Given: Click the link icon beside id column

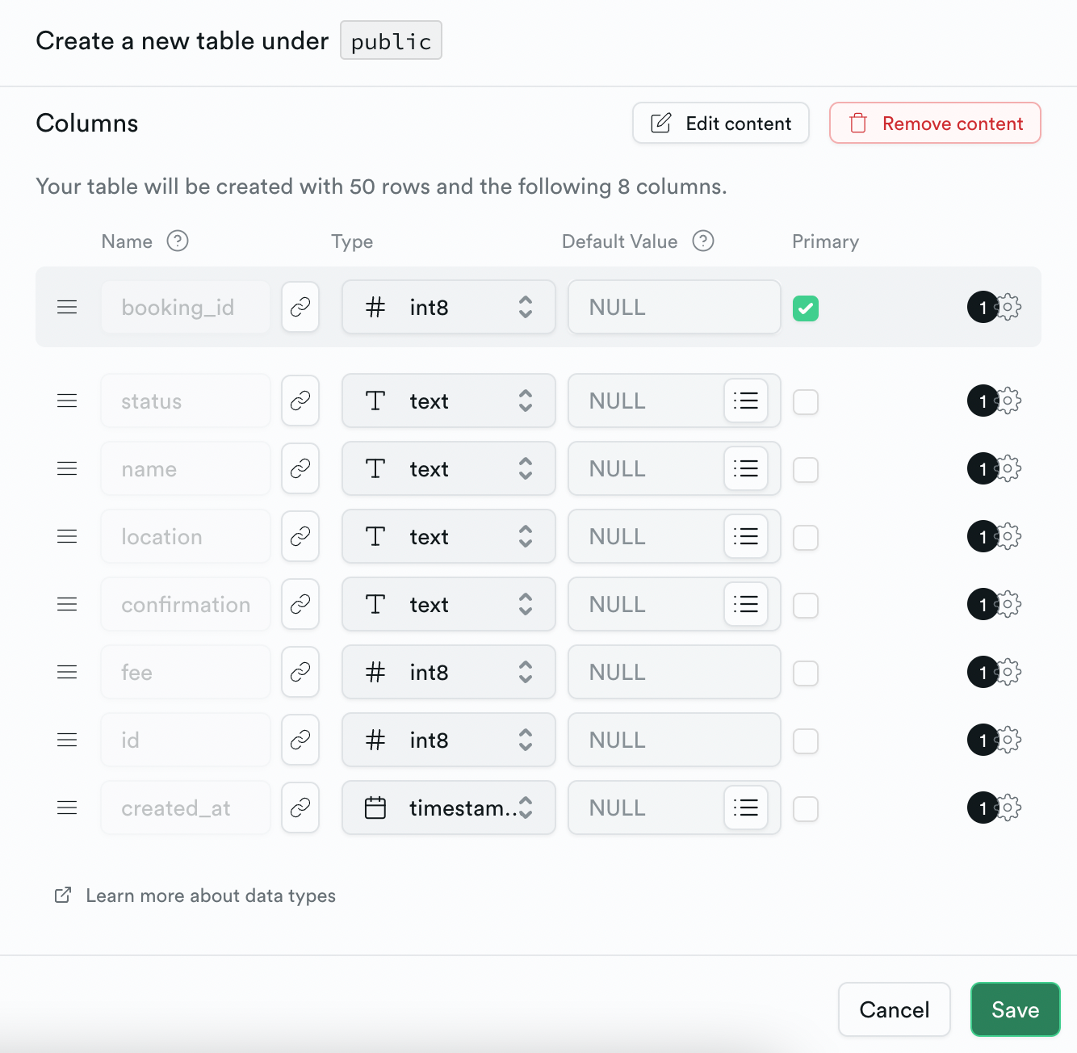Looking at the screenshot, I should (x=300, y=740).
